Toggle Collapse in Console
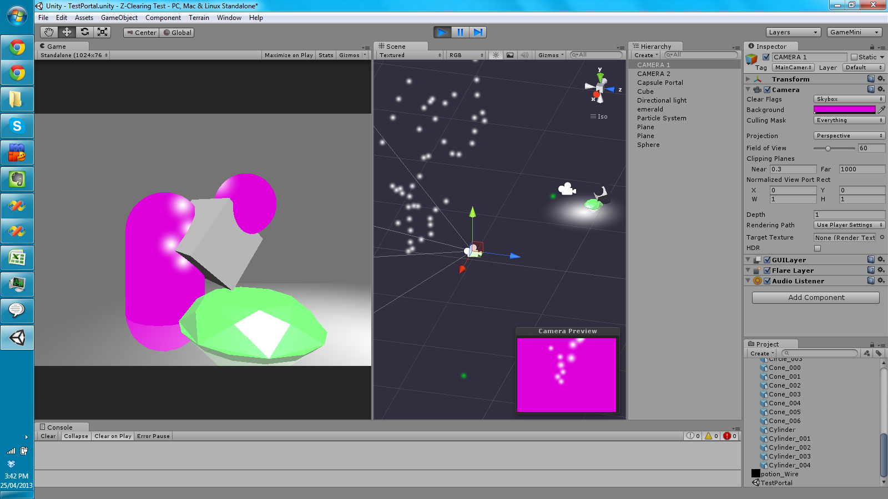888x499 pixels. pyautogui.click(x=76, y=436)
